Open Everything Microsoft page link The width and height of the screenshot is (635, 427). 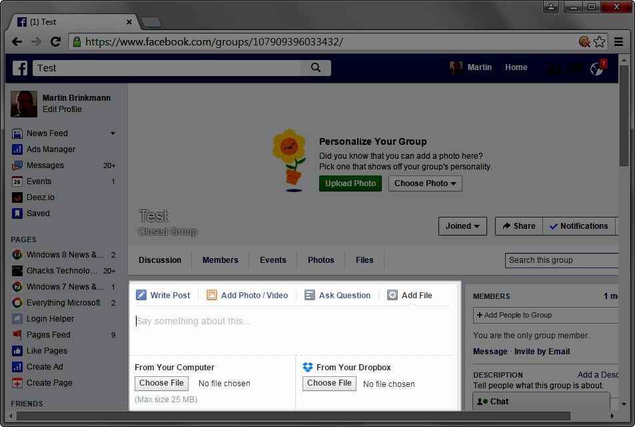point(63,303)
